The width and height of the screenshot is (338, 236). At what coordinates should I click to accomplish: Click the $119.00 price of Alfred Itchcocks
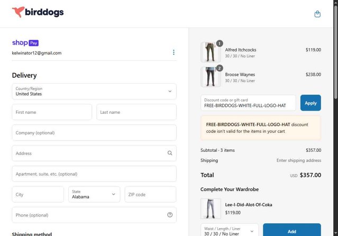pyautogui.click(x=313, y=50)
